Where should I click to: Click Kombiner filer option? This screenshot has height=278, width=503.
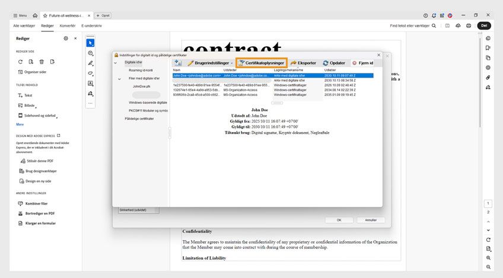(33, 204)
